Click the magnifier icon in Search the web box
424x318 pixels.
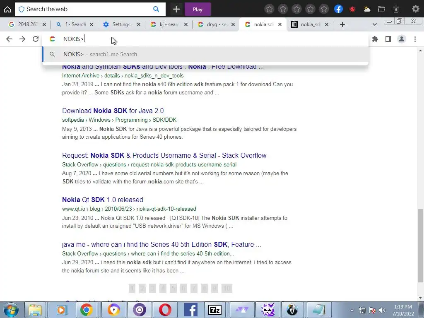[x=156, y=9]
